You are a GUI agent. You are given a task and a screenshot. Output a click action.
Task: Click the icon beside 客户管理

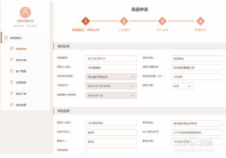click(x=11, y=71)
